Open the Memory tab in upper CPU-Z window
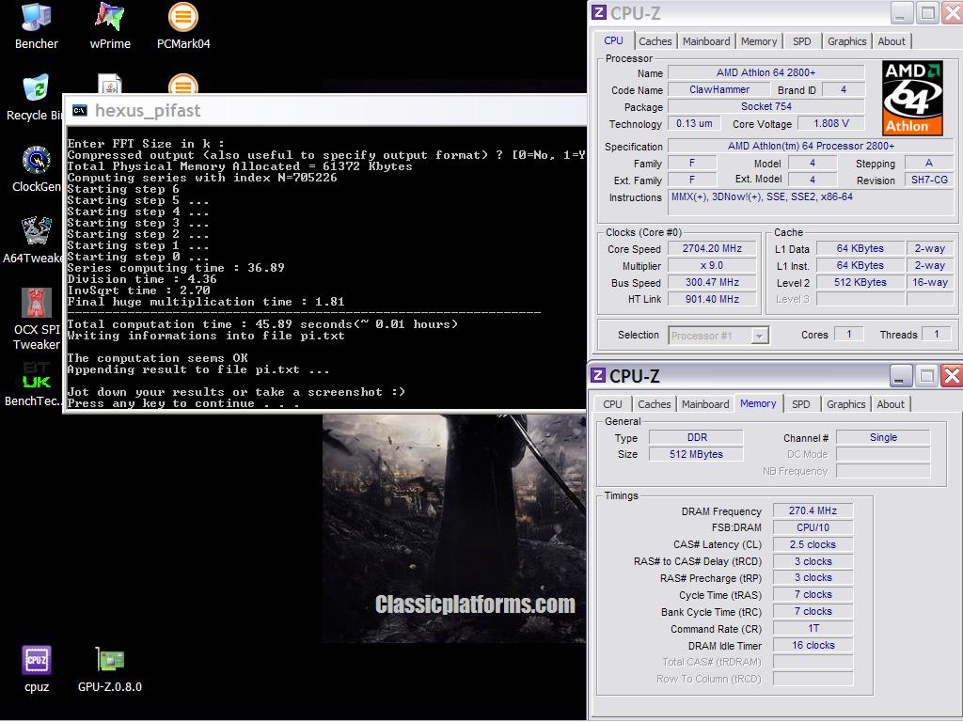Image resolution: width=963 pixels, height=722 pixels. (x=759, y=41)
